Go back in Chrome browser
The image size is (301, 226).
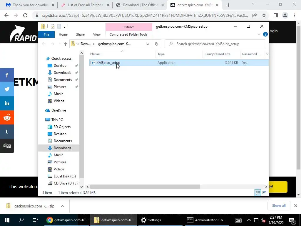click(6, 15)
